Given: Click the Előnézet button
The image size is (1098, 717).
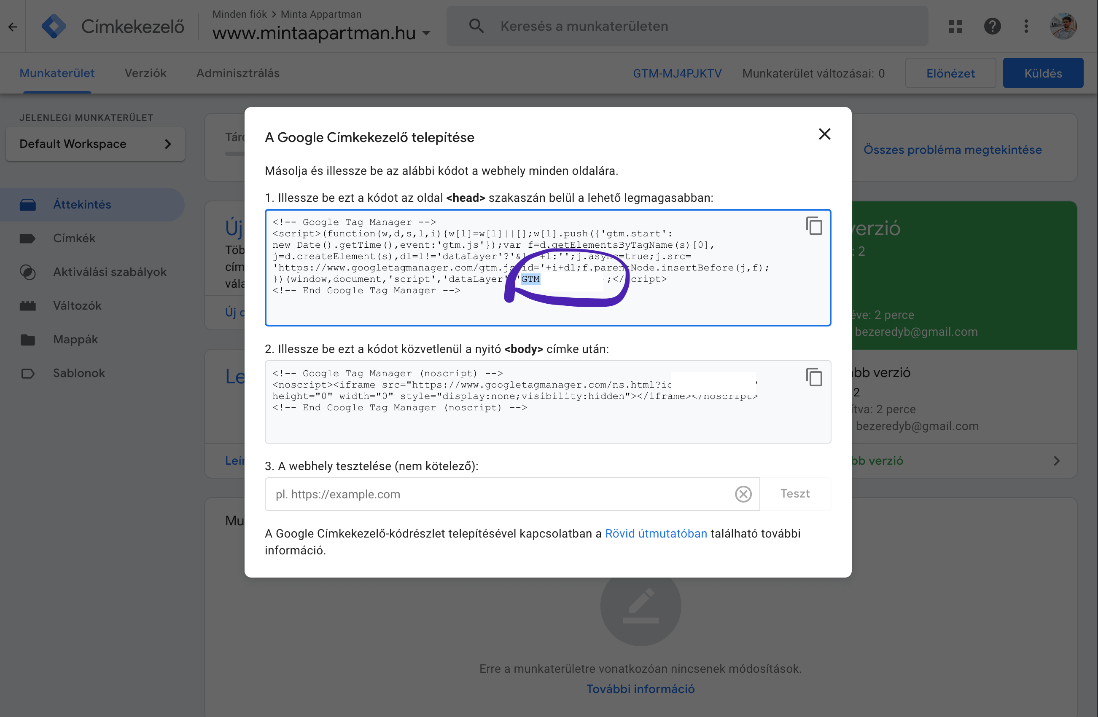Looking at the screenshot, I should coord(950,73).
